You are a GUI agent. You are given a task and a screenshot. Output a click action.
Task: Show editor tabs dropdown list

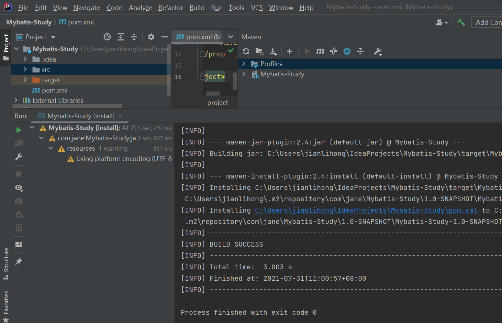pyautogui.click(x=231, y=37)
